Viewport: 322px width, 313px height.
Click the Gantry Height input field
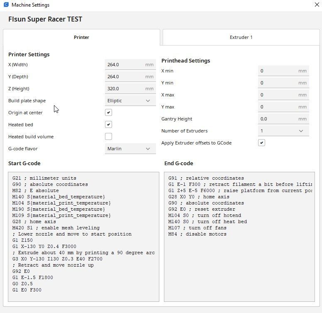pos(278,119)
